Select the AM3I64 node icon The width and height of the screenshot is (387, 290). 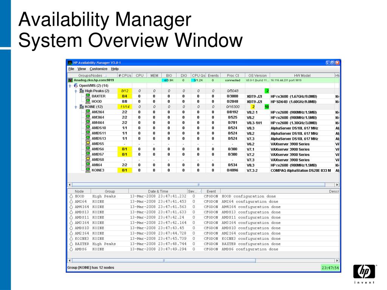[88, 117]
